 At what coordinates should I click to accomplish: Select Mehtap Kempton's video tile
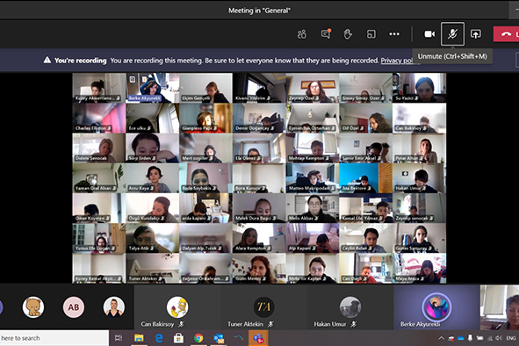click(x=313, y=148)
